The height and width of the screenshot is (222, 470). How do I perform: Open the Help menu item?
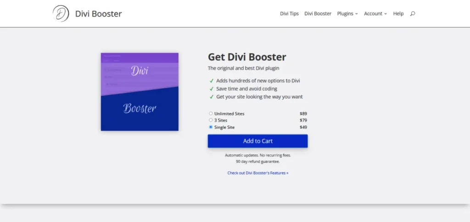[398, 13]
